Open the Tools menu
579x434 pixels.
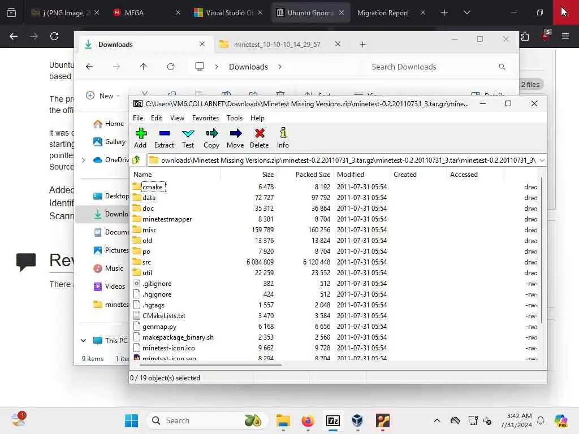[235, 118]
